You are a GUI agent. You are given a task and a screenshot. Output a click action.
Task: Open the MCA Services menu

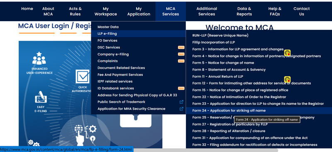(171, 12)
